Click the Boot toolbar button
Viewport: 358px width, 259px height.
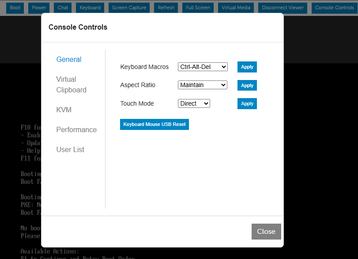coord(15,8)
